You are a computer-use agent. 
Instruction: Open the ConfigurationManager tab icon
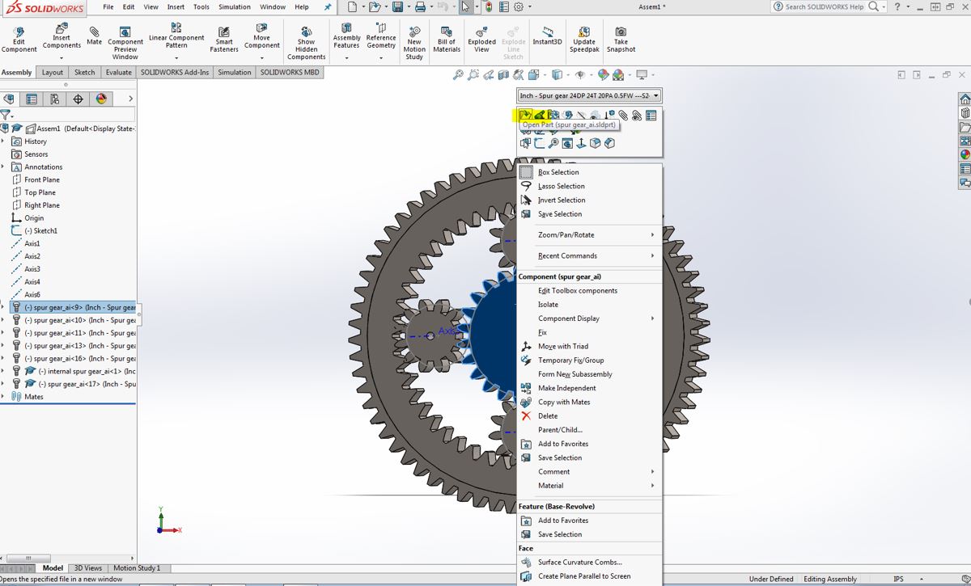[x=54, y=99]
